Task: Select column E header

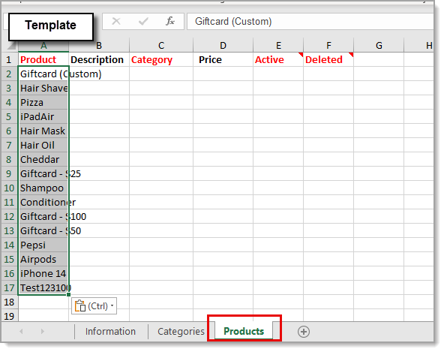Action: pos(278,45)
